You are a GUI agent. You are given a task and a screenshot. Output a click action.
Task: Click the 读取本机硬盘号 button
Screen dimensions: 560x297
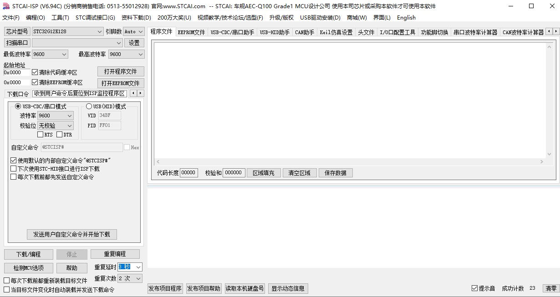245,288
